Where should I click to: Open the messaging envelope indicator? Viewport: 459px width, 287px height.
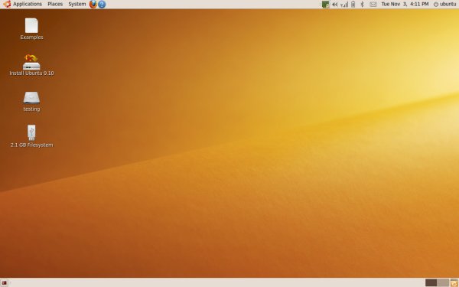click(373, 4)
